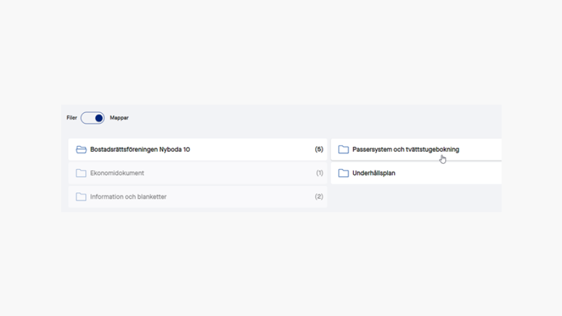Open the Underhållsplan folder

(x=416, y=173)
